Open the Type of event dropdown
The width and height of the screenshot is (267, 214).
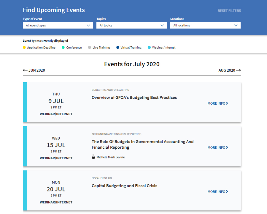58,26
